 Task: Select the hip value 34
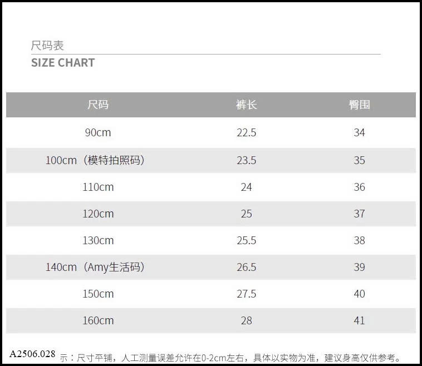pyautogui.click(x=359, y=132)
